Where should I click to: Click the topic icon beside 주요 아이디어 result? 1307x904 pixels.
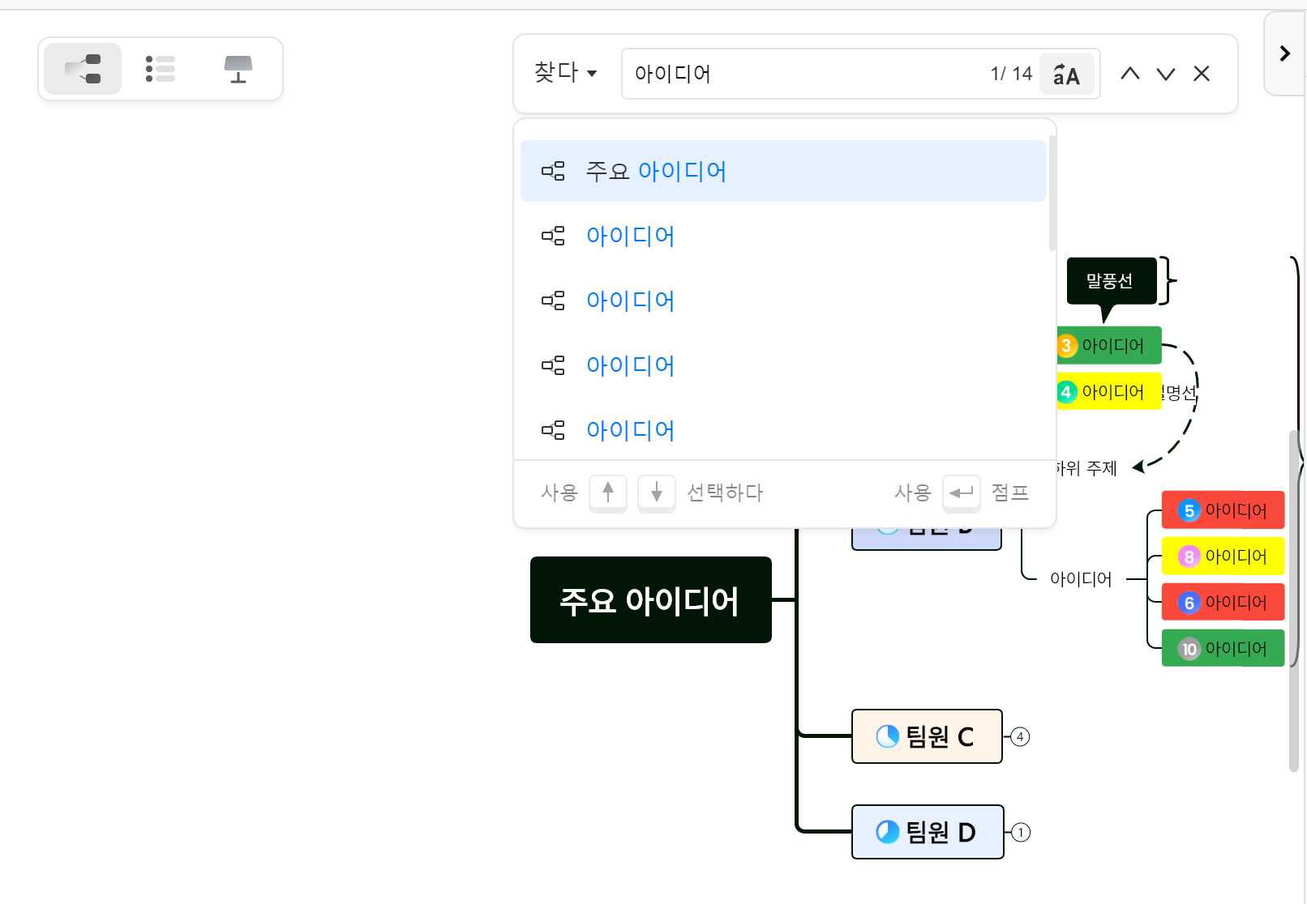pos(553,171)
